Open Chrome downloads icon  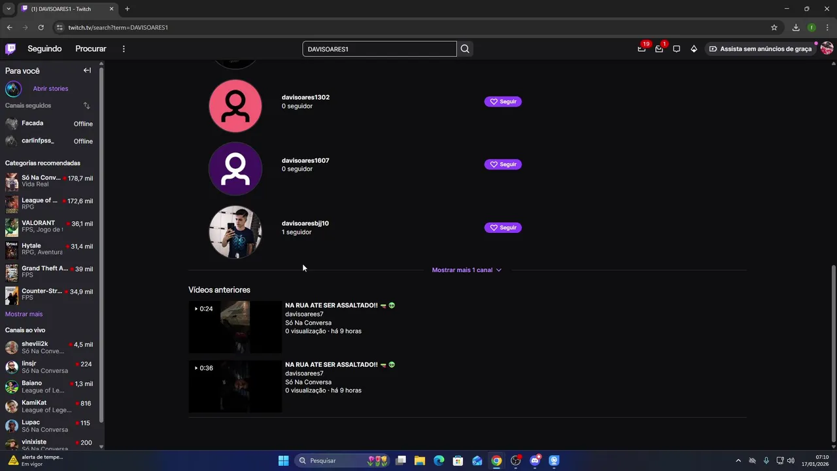796,27
